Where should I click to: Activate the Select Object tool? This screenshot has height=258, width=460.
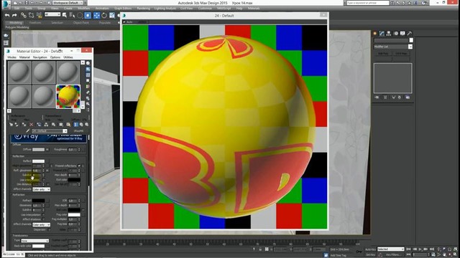pyautogui.click(x=65, y=15)
